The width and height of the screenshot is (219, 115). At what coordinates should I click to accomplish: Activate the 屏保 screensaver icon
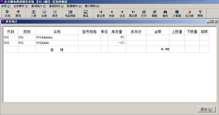[18, 14]
